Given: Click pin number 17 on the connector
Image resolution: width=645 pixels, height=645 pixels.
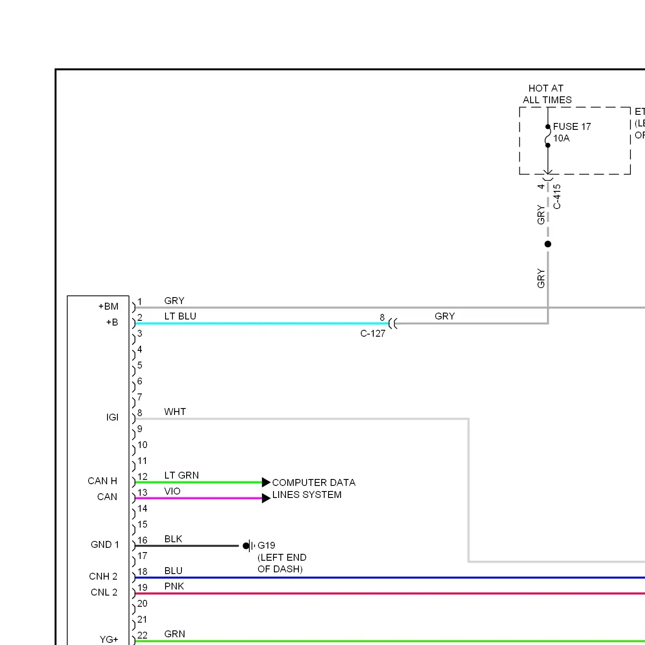Looking at the screenshot, I should point(142,556).
